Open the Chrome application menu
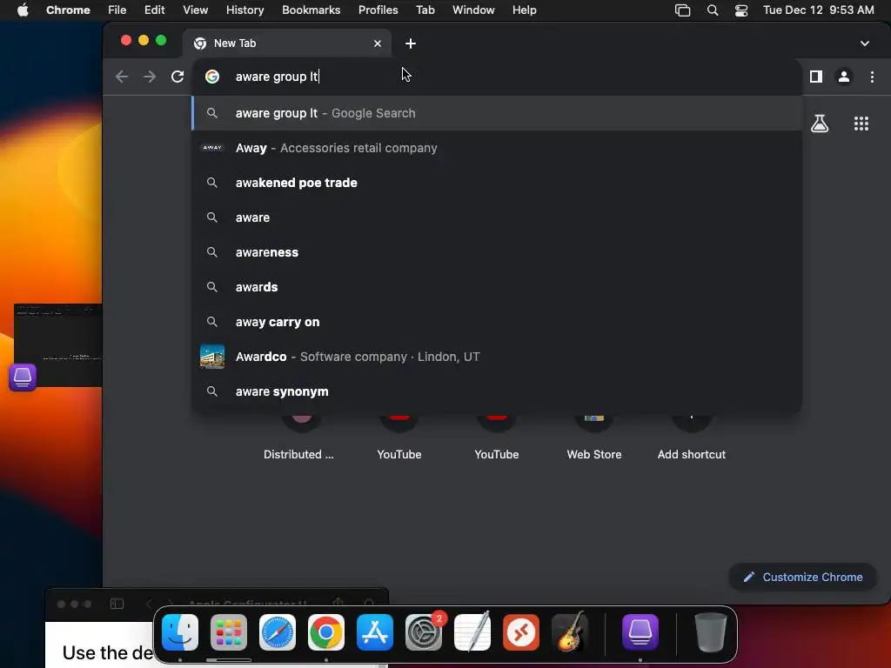The width and height of the screenshot is (891, 668). tap(68, 10)
